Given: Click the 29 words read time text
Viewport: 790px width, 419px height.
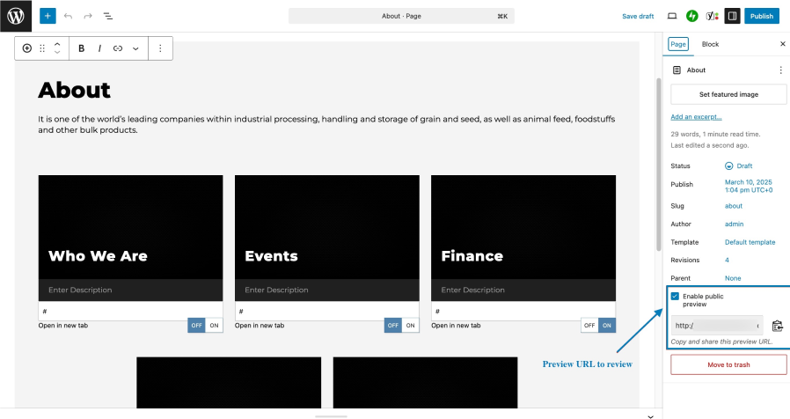Looking at the screenshot, I should tap(715, 134).
